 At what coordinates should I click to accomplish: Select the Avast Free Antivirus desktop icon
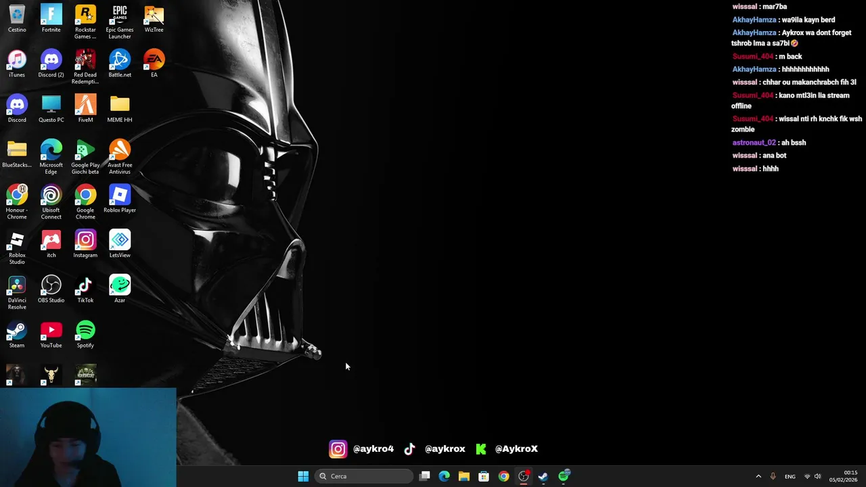(120, 158)
